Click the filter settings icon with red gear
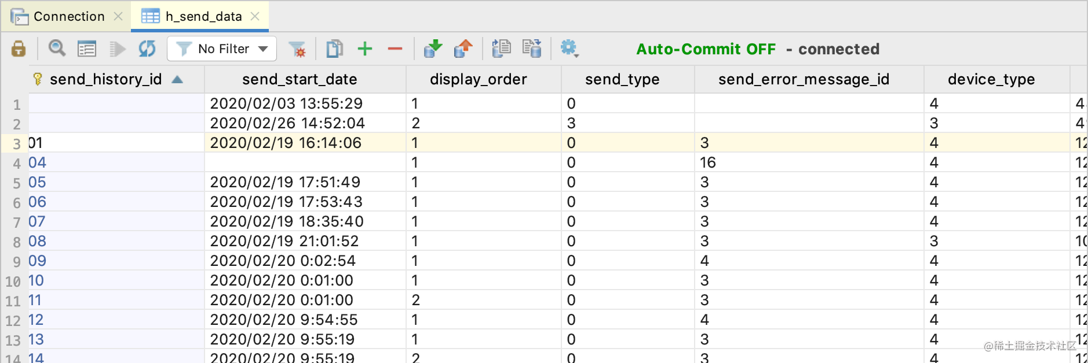 pos(297,49)
